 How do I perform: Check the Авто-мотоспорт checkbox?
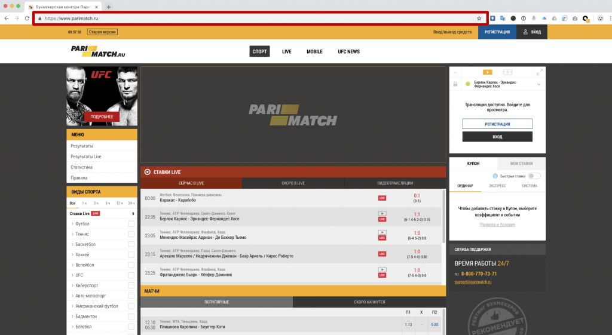(131, 296)
